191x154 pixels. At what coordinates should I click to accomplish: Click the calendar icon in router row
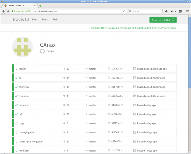[134, 69]
